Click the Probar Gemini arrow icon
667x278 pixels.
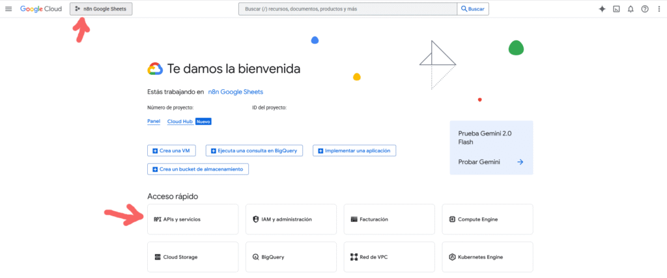point(520,162)
